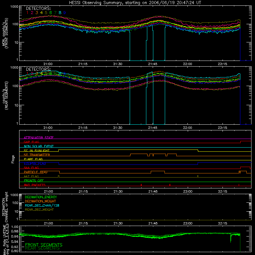Click the vertical Flags axis label
Image resolution: width=255 pixels, height=255 pixels.
click(x=13, y=159)
